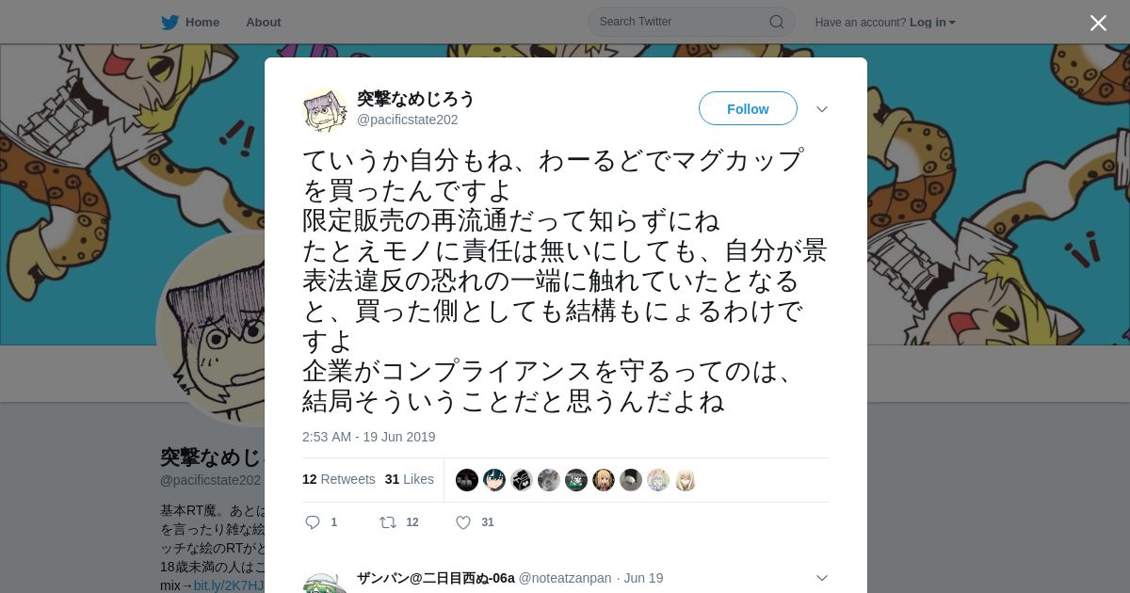Open the tweet author's profile avatar
1130x593 pixels.
coord(325,110)
